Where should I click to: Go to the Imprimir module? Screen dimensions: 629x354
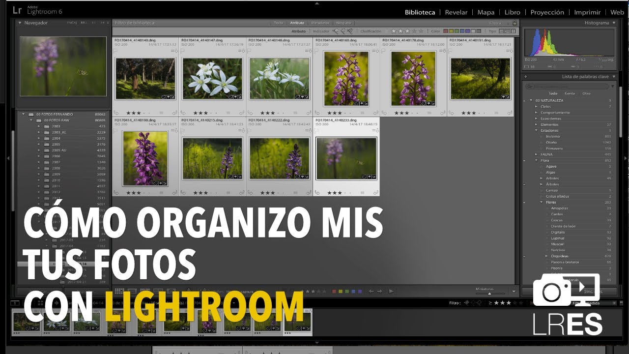click(587, 12)
